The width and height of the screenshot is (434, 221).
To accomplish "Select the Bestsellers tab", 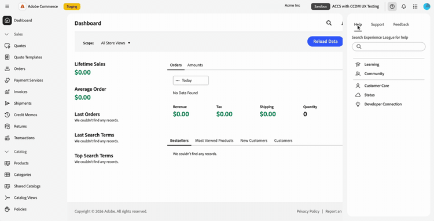I will tap(179, 141).
